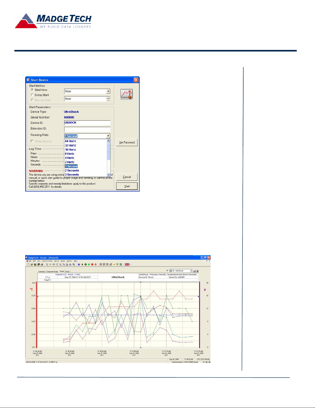Image resolution: width=315 pixels, height=408 pixels.
Task: Click the black start-device play icon
Action: click(x=85, y=264)
